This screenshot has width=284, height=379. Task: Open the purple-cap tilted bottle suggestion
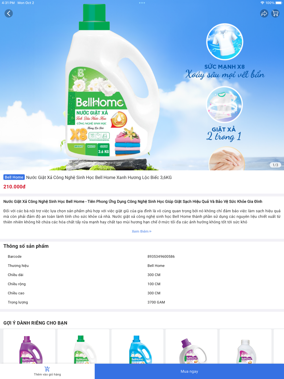click(x=191, y=347)
